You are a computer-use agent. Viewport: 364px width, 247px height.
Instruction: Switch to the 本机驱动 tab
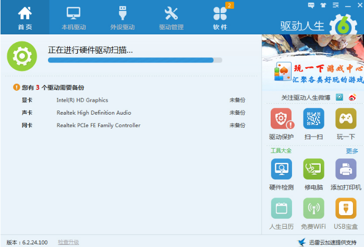pos(74,17)
